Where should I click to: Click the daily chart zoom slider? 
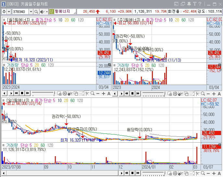tap(154, 173)
